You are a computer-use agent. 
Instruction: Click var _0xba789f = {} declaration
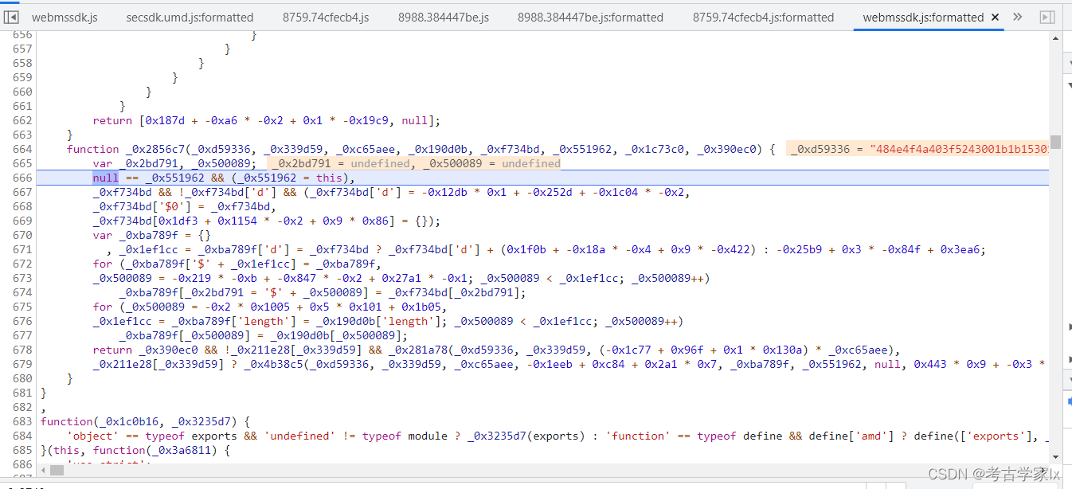[x=151, y=235]
